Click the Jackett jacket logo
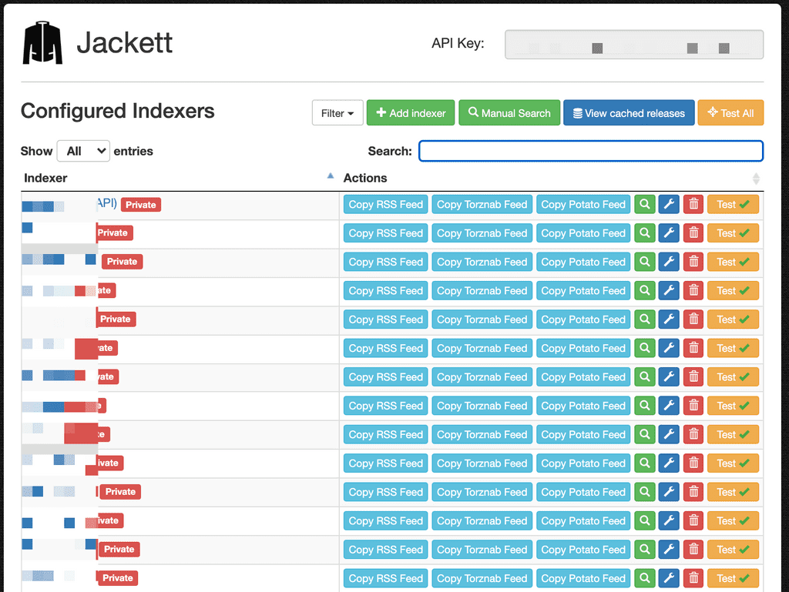Screen dimensions: 789x592 point(42,43)
